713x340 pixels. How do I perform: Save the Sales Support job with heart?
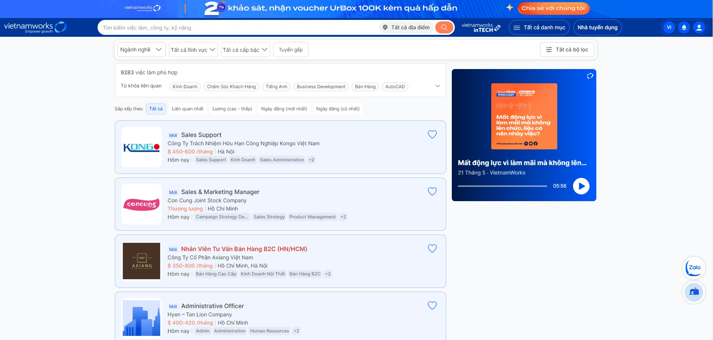[x=432, y=134]
